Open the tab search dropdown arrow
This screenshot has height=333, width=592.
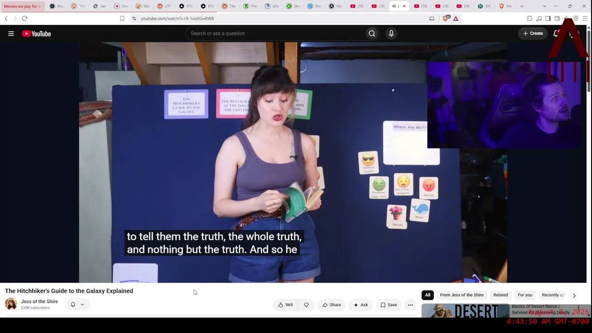tap(544, 6)
